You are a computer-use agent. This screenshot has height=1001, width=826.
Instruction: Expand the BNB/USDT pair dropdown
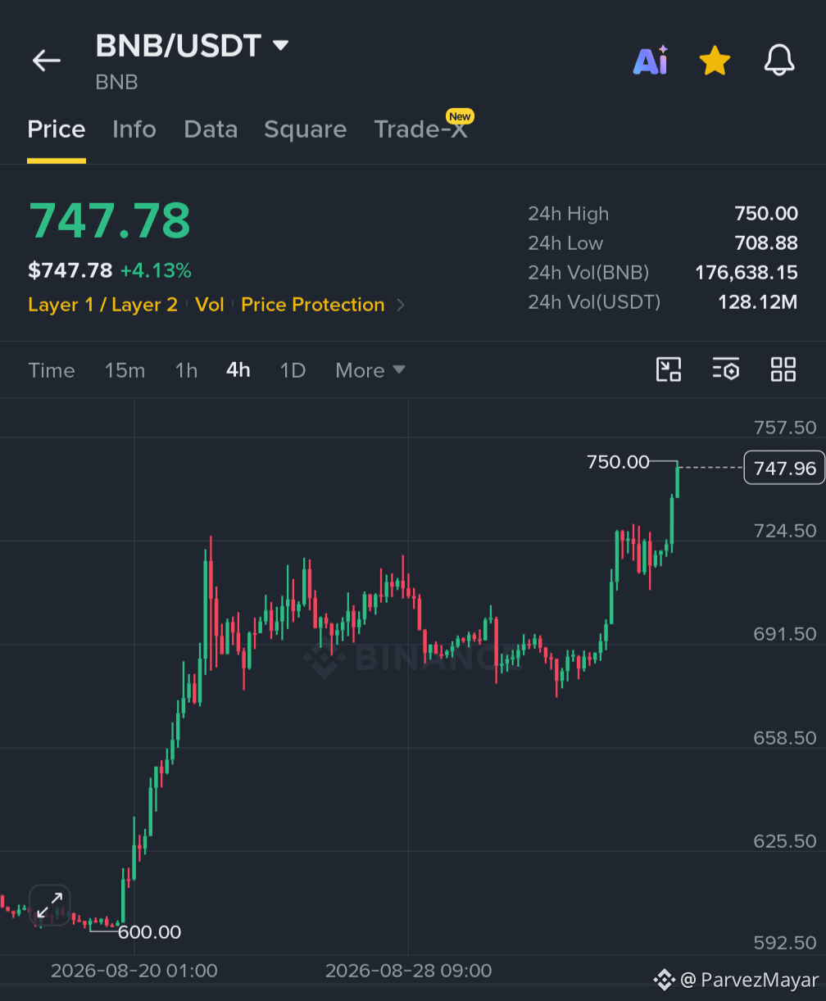point(280,45)
